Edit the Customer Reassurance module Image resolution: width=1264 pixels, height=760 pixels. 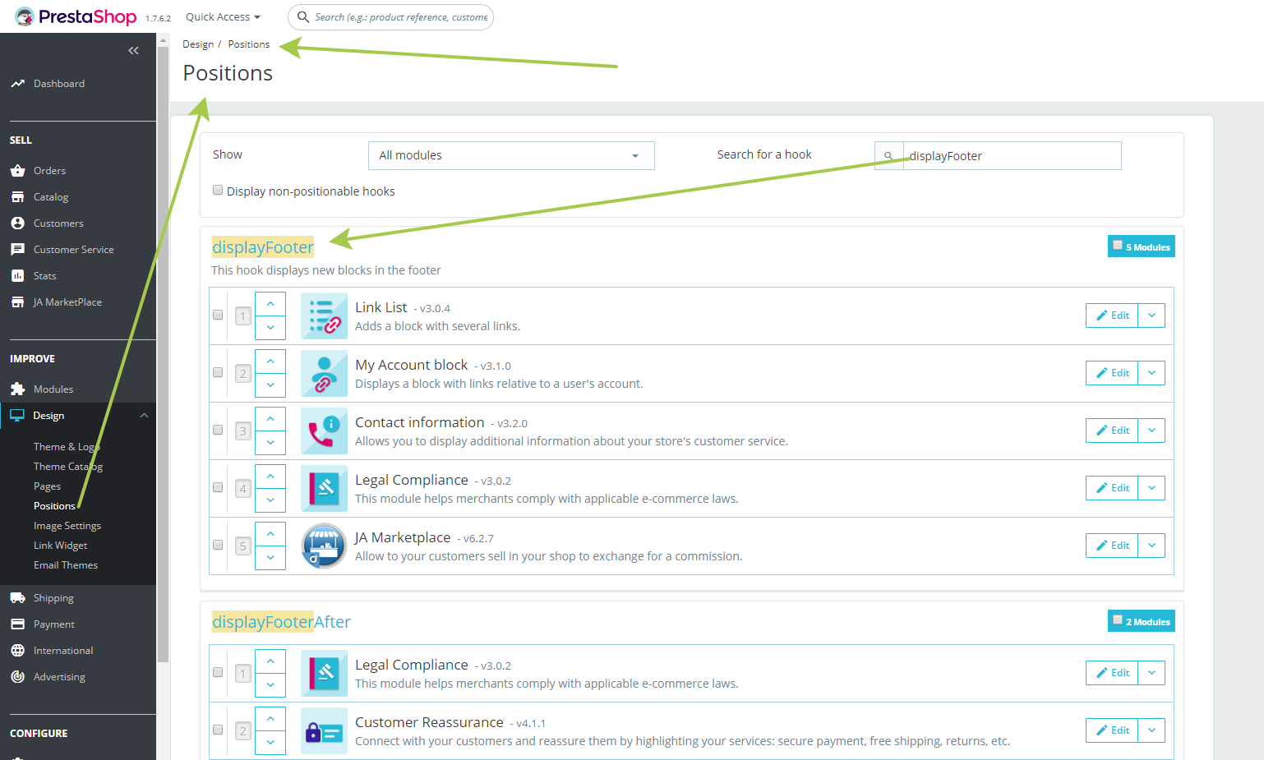pyautogui.click(x=1112, y=730)
